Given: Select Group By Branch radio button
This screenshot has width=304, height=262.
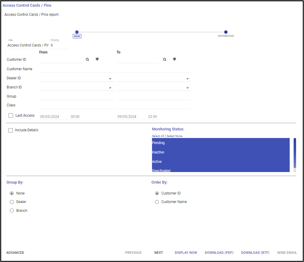Looking at the screenshot, I should [12, 211].
